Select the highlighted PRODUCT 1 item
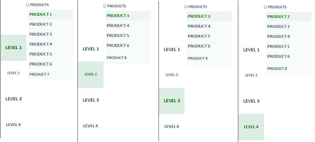 tap(51, 14)
